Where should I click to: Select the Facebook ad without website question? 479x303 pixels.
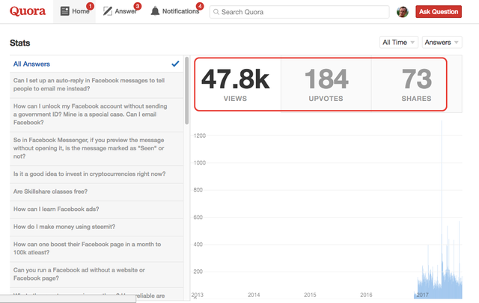coord(97,275)
